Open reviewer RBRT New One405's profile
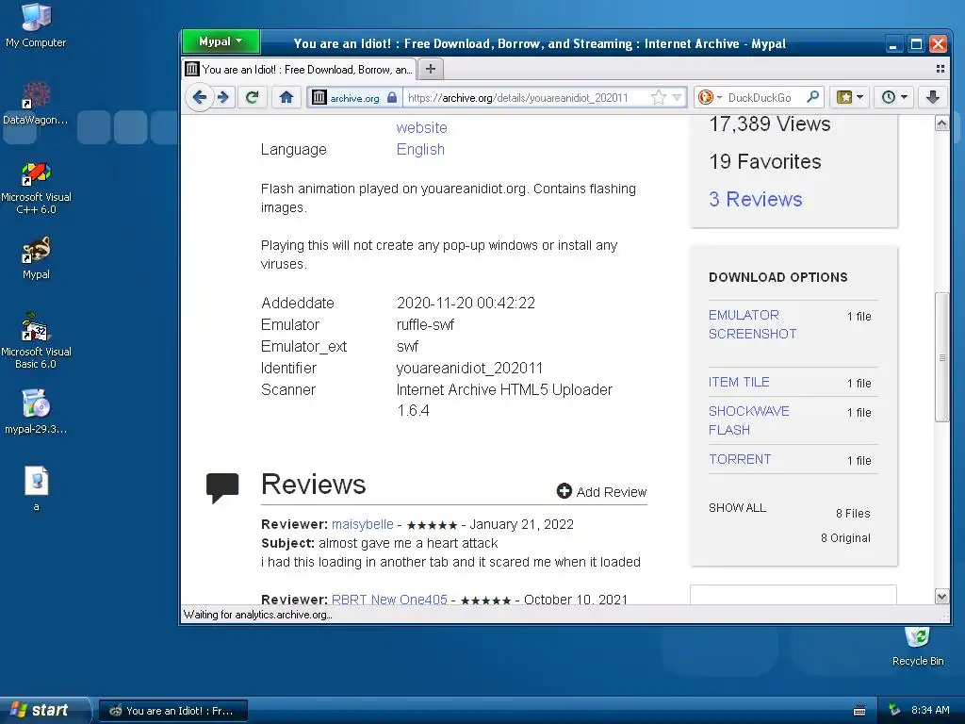This screenshot has width=965, height=724. click(x=389, y=599)
